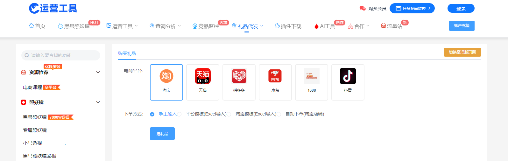Select the 抖音 platform icon
The height and width of the screenshot is (161, 508).
point(348,76)
